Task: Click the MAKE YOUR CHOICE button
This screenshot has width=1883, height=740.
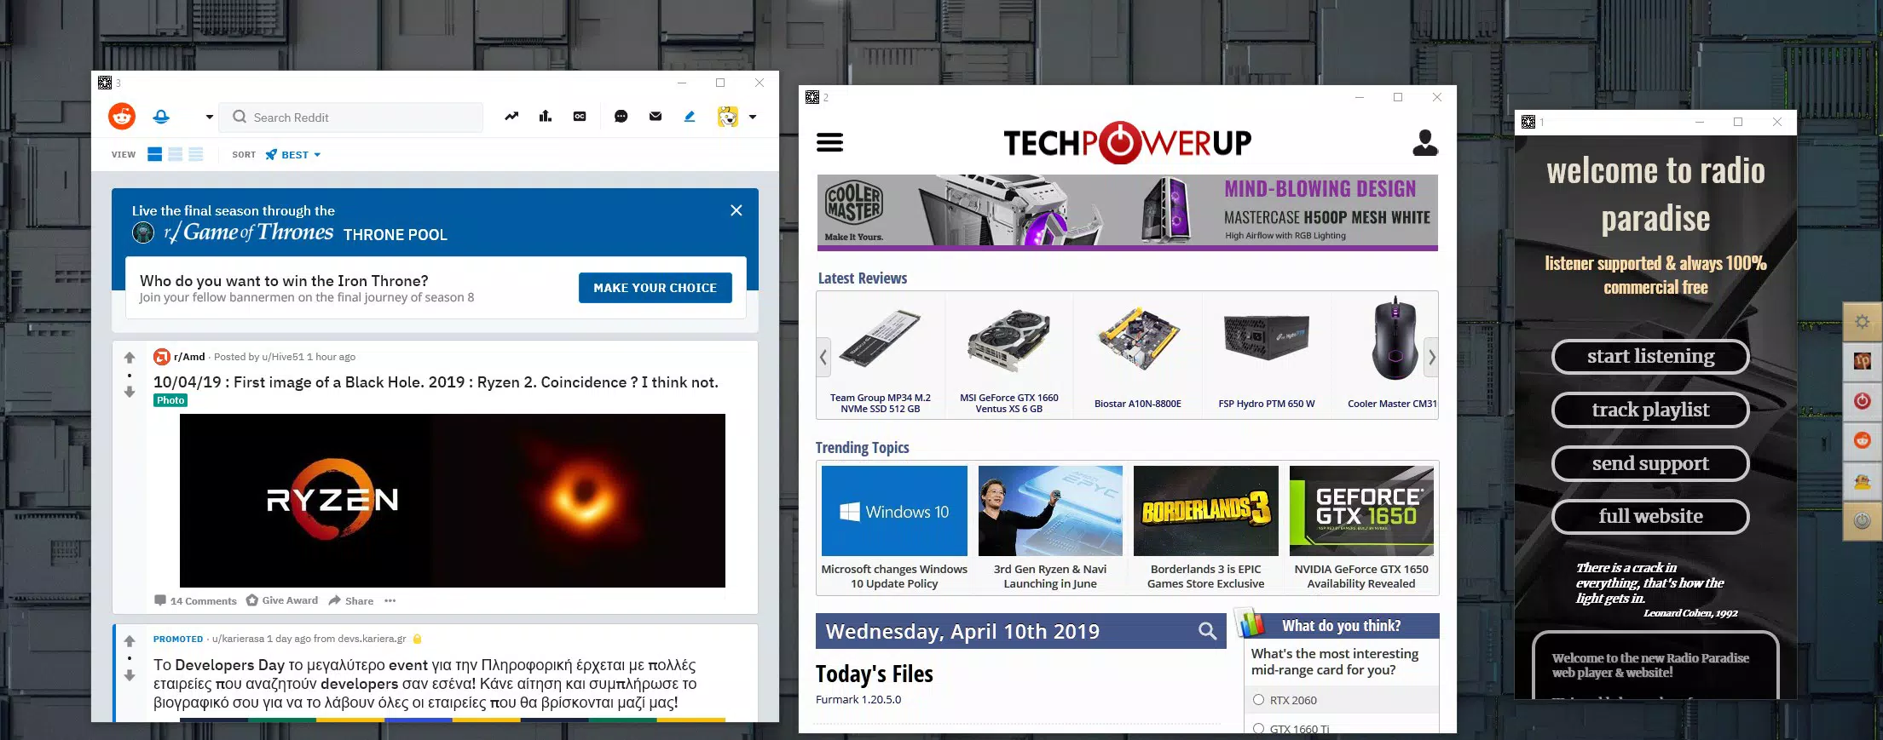Action: tap(656, 288)
